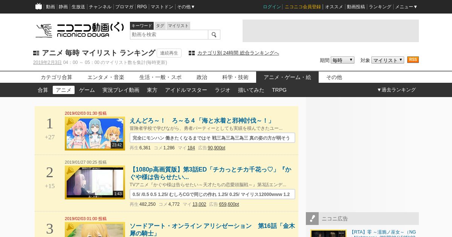Click the 連続再生 button
Screen dimensions: 452x237
coord(169,53)
